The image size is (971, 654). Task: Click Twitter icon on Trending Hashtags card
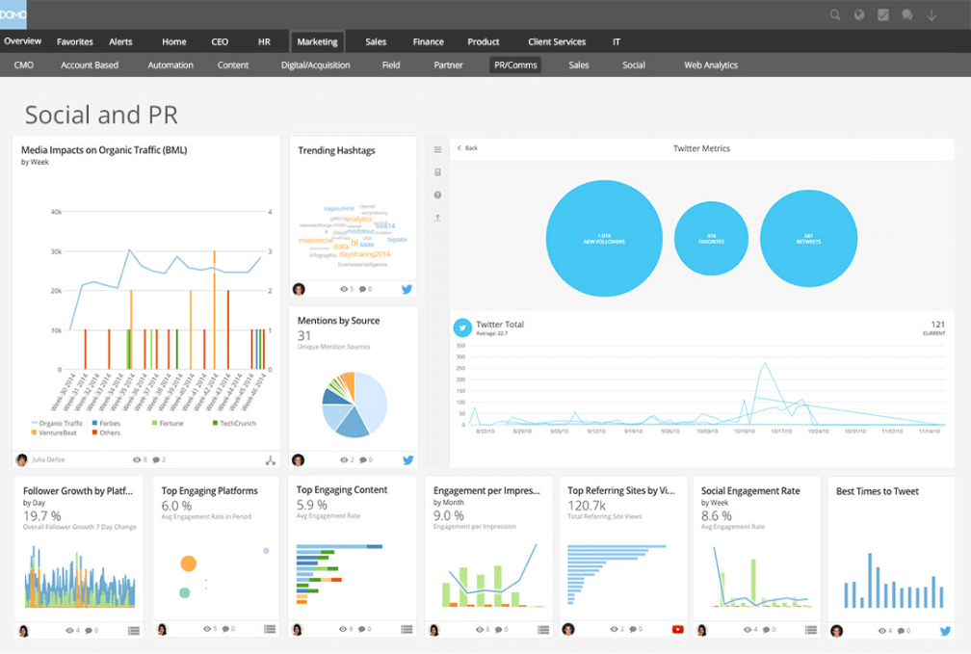click(x=407, y=289)
